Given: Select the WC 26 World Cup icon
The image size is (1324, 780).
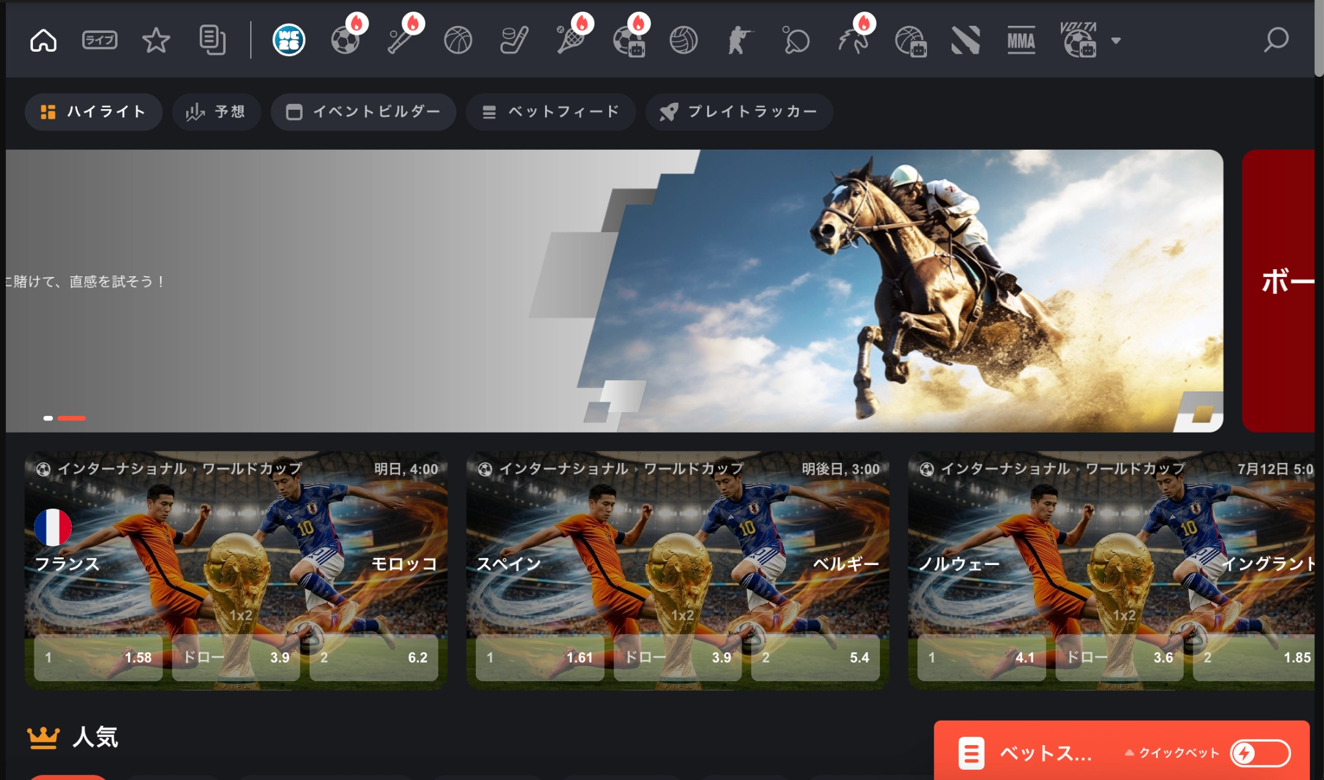Looking at the screenshot, I should pyautogui.click(x=288, y=40).
